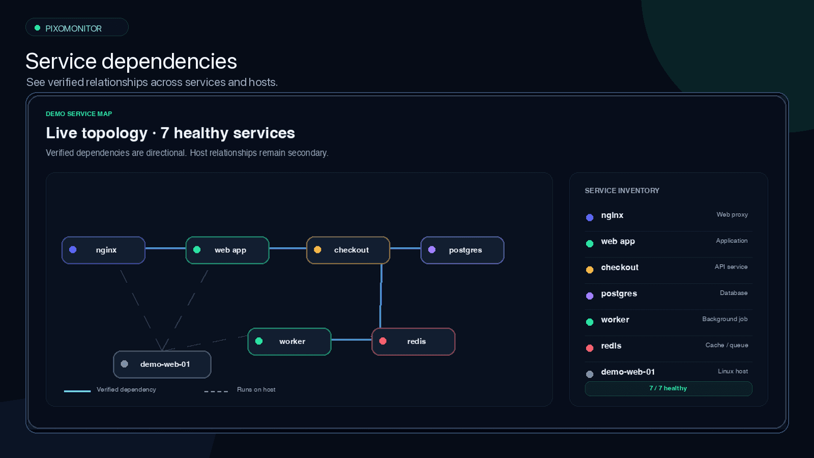Click the purple status dot inside the postgres node

432,250
